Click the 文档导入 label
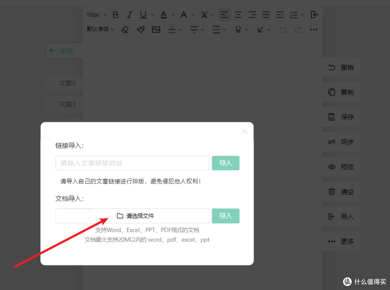This screenshot has width=390, height=290. click(x=69, y=198)
